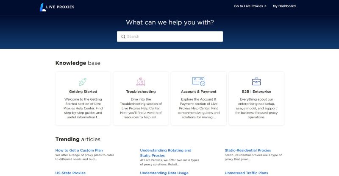Click the Trending articles heading
This screenshot has height=176, width=339.
[78, 139]
